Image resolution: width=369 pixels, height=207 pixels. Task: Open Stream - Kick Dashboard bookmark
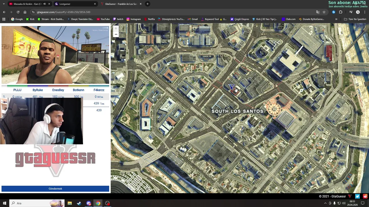(51, 19)
